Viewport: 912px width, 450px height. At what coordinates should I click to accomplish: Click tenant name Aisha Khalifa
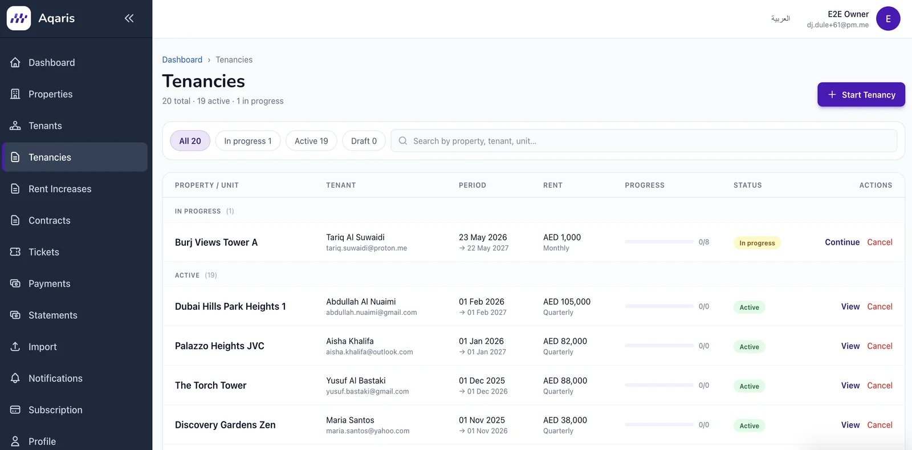tap(350, 341)
